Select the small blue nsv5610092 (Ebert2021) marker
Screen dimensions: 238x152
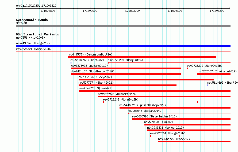point(71,63)
